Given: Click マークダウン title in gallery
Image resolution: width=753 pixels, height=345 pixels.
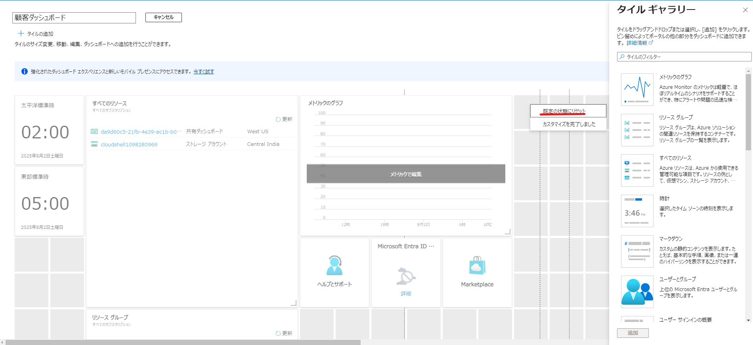Looking at the screenshot, I should tap(671, 239).
